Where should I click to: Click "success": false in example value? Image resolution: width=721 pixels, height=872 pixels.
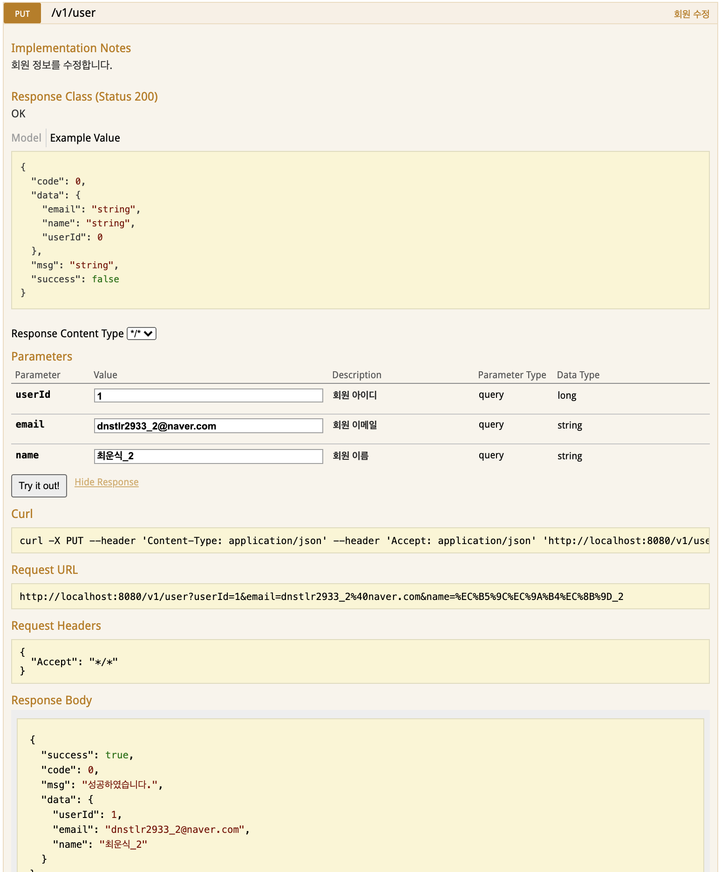pyautogui.click(x=75, y=279)
